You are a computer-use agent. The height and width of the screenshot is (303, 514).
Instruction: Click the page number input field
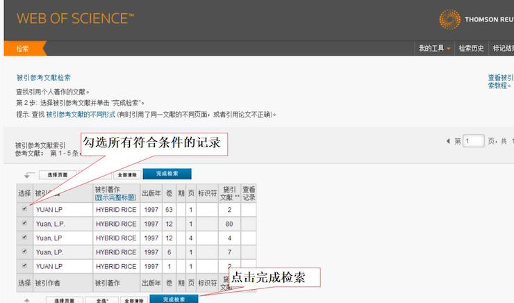[x=473, y=141]
